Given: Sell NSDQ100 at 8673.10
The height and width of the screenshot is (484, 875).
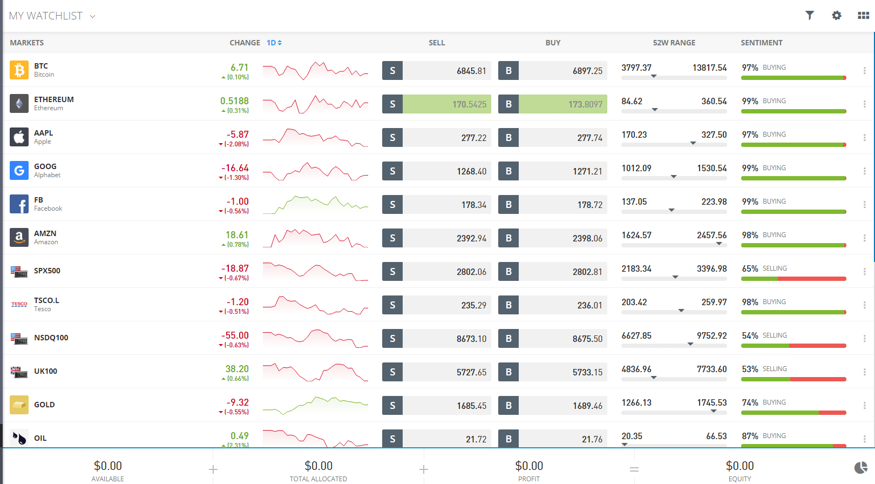Looking at the screenshot, I should 437,339.
